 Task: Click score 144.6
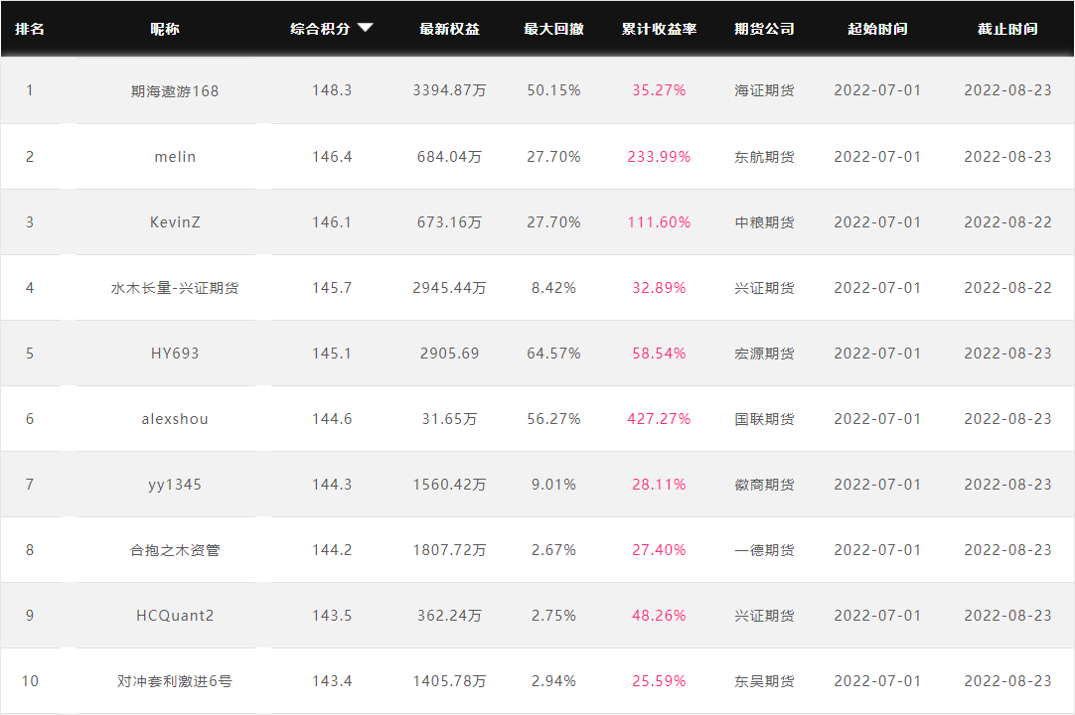(x=332, y=419)
